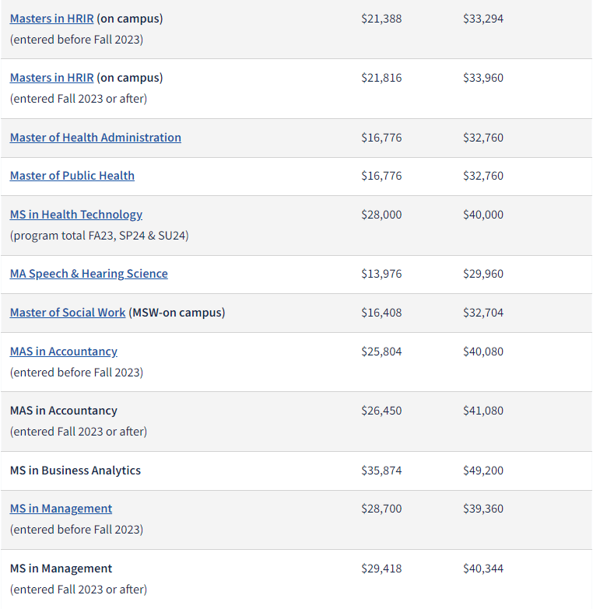Open MAS in Accountancy link
This screenshot has width=593, height=609.
(x=64, y=352)
